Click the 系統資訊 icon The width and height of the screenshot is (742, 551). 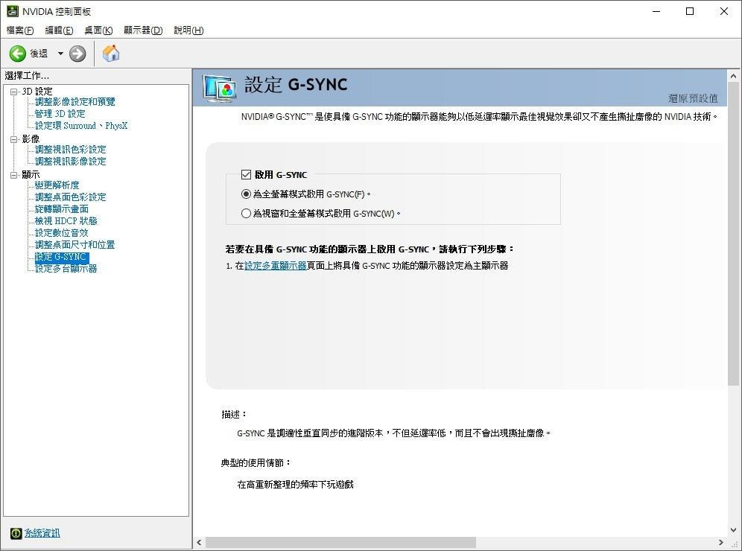click(x=16, y=533)
